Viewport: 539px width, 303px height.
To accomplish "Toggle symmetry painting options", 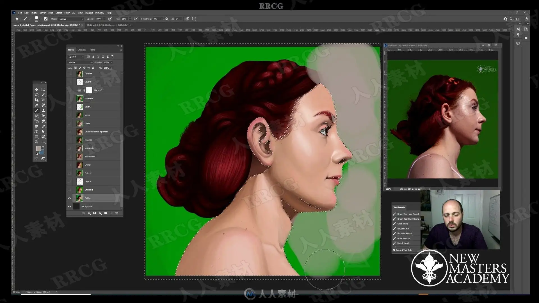I will [194, 19].
